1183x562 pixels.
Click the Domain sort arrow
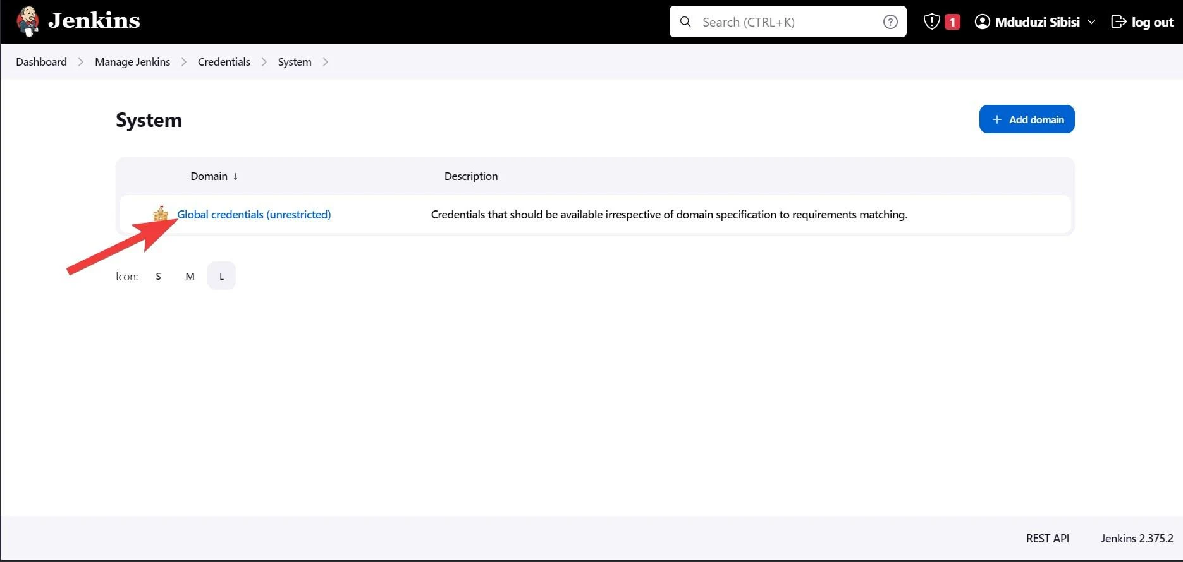235,176
